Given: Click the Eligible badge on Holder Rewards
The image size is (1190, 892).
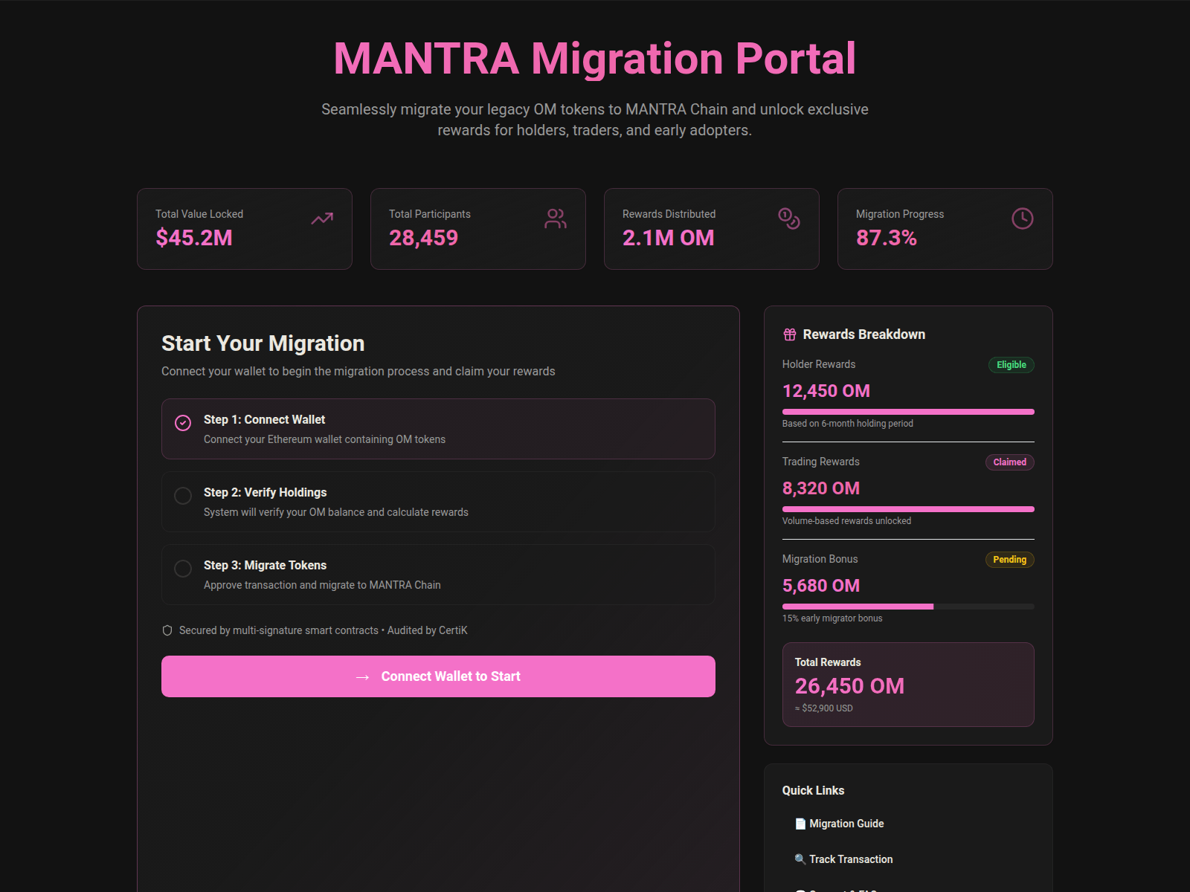Looking at the screenshot, I should click(x=1011, y=365).
